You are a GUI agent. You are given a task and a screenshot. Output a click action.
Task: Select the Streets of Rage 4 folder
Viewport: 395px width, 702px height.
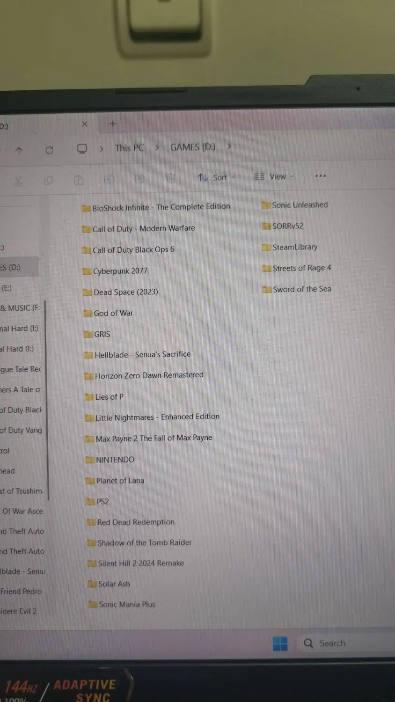[297, 268]
